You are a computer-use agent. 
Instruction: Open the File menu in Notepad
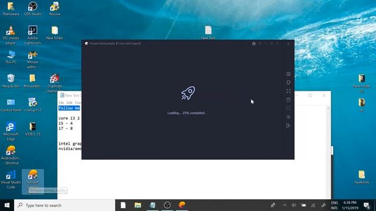[x=61, y=103]
